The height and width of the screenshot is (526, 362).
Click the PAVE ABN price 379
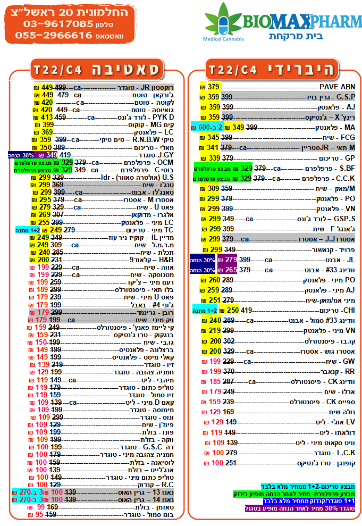[x=213, y=87]
